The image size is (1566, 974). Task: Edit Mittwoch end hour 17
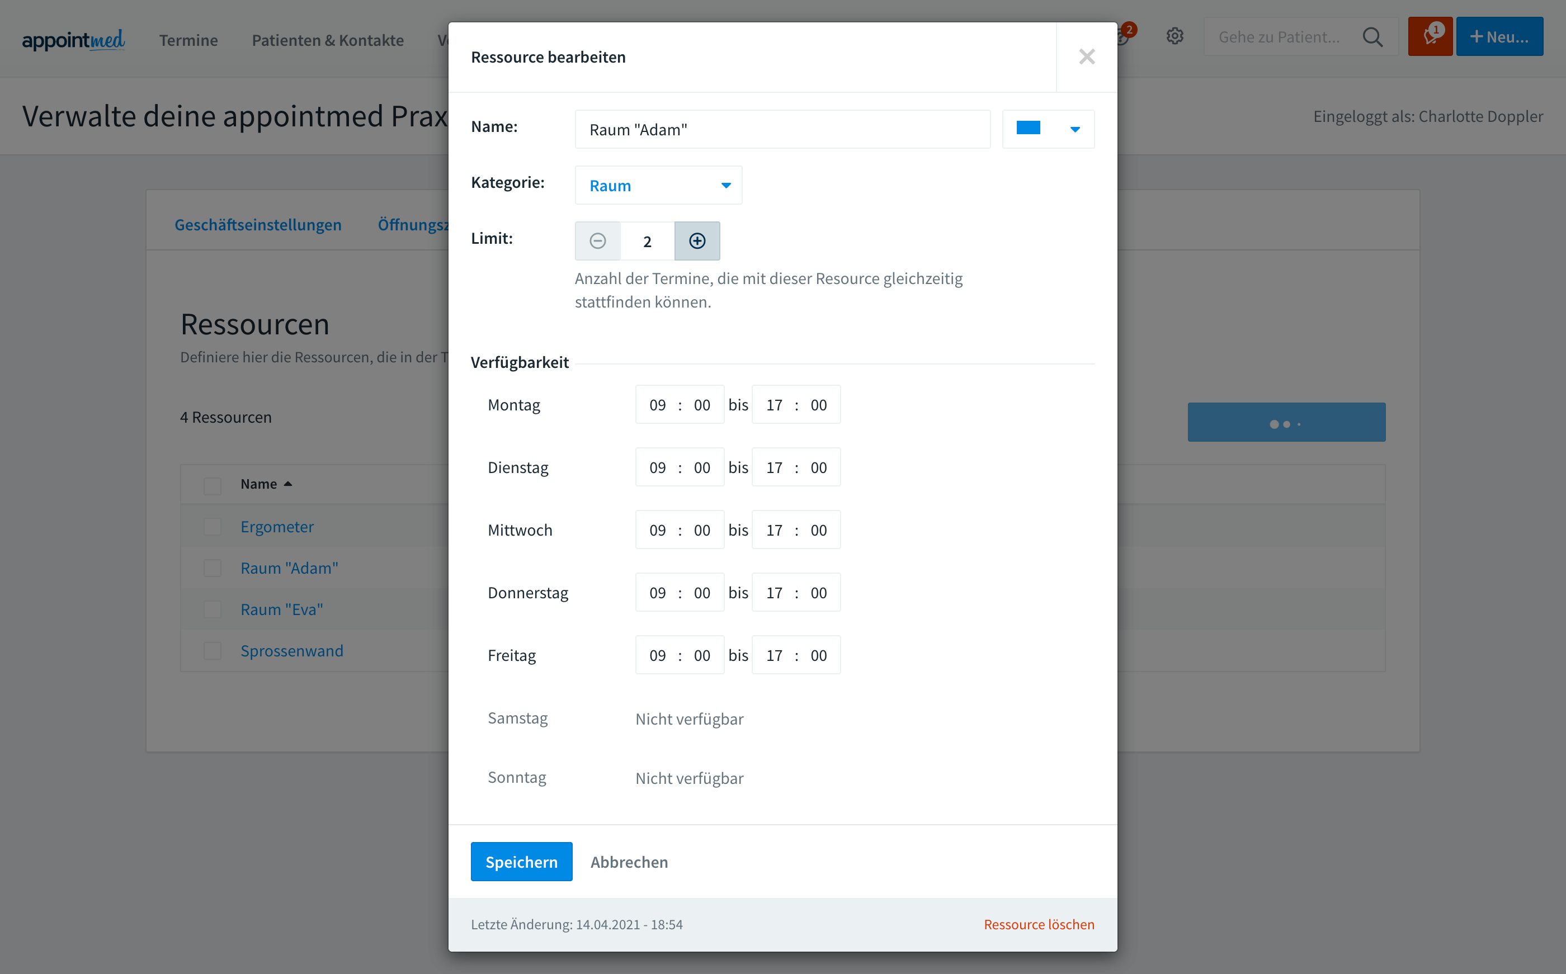pyautogui.click(x=773, y=530)
